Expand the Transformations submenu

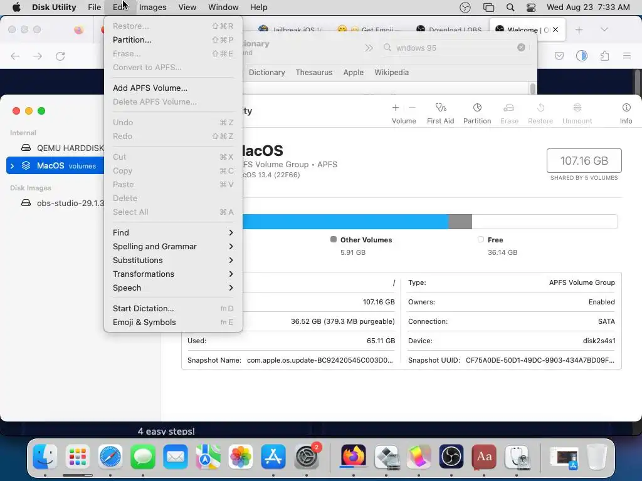[174, 274]
